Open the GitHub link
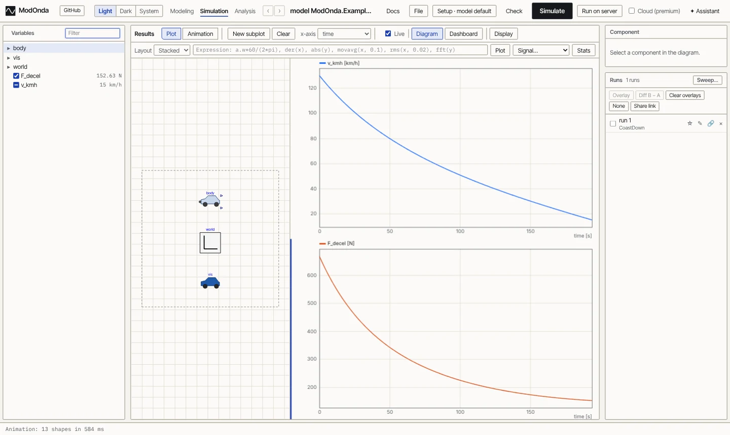 click(72, 11)
